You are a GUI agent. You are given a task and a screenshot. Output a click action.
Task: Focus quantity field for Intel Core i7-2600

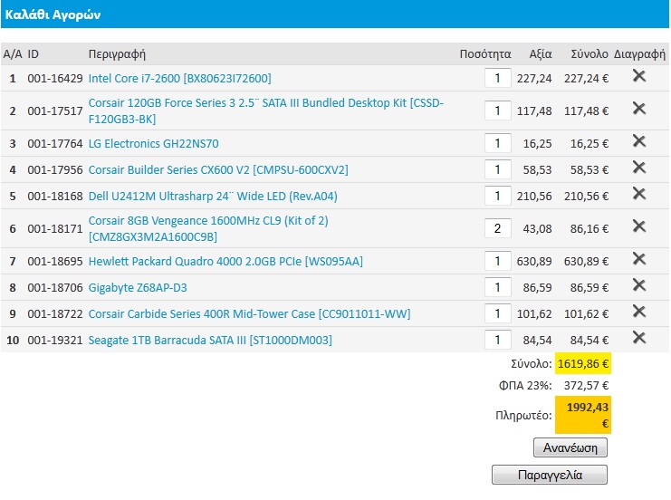(x=498, y=78)
